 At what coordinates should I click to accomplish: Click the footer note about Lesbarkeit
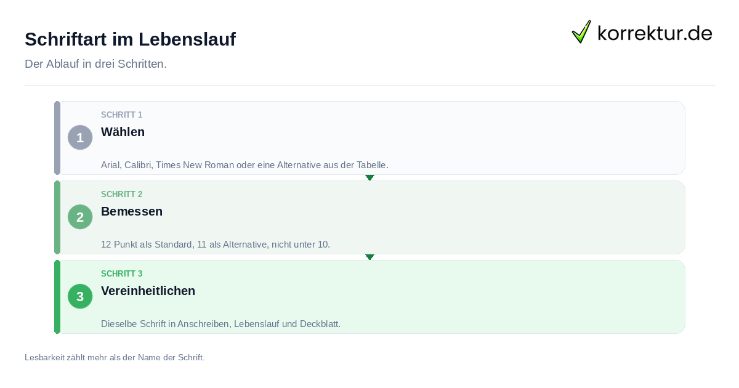click(x=115, y=357)
